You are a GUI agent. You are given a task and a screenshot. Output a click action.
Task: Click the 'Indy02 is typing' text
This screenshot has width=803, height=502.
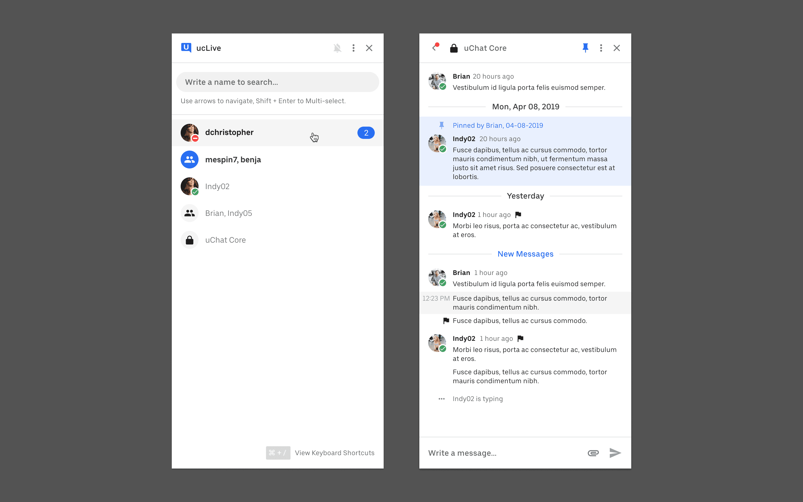coord(478,399)
